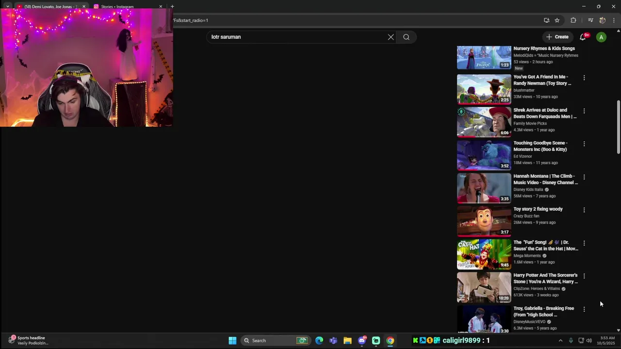The height and width of the screenshot is (349, 621).
Task: Open a new Chrome tab
Action: click(172, 7)
